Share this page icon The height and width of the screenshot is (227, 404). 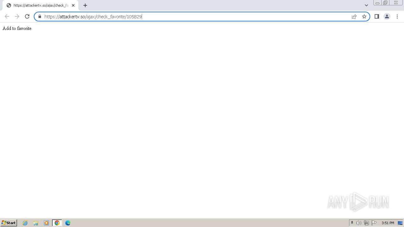354,16
